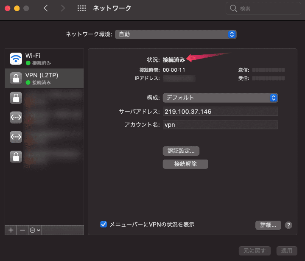Focus the 検索 search field
Screen dimensions: 305x261
click(263, 8)
